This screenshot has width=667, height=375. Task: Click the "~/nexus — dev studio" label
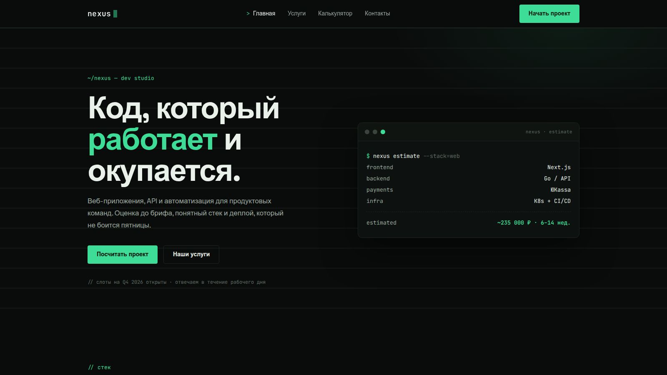[121, 78]
